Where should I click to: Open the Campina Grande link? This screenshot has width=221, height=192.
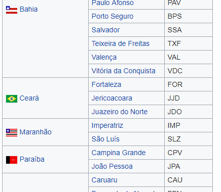tap(119, 153)
